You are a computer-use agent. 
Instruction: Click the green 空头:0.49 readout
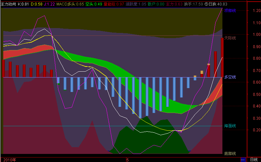point(94,4)
